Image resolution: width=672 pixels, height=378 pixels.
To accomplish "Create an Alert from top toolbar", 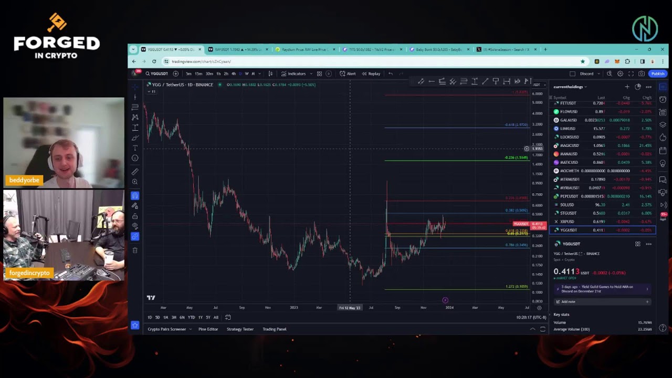I will (348, 73).
